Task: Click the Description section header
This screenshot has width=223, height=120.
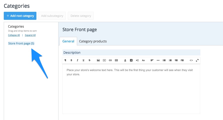Action: 131,52
